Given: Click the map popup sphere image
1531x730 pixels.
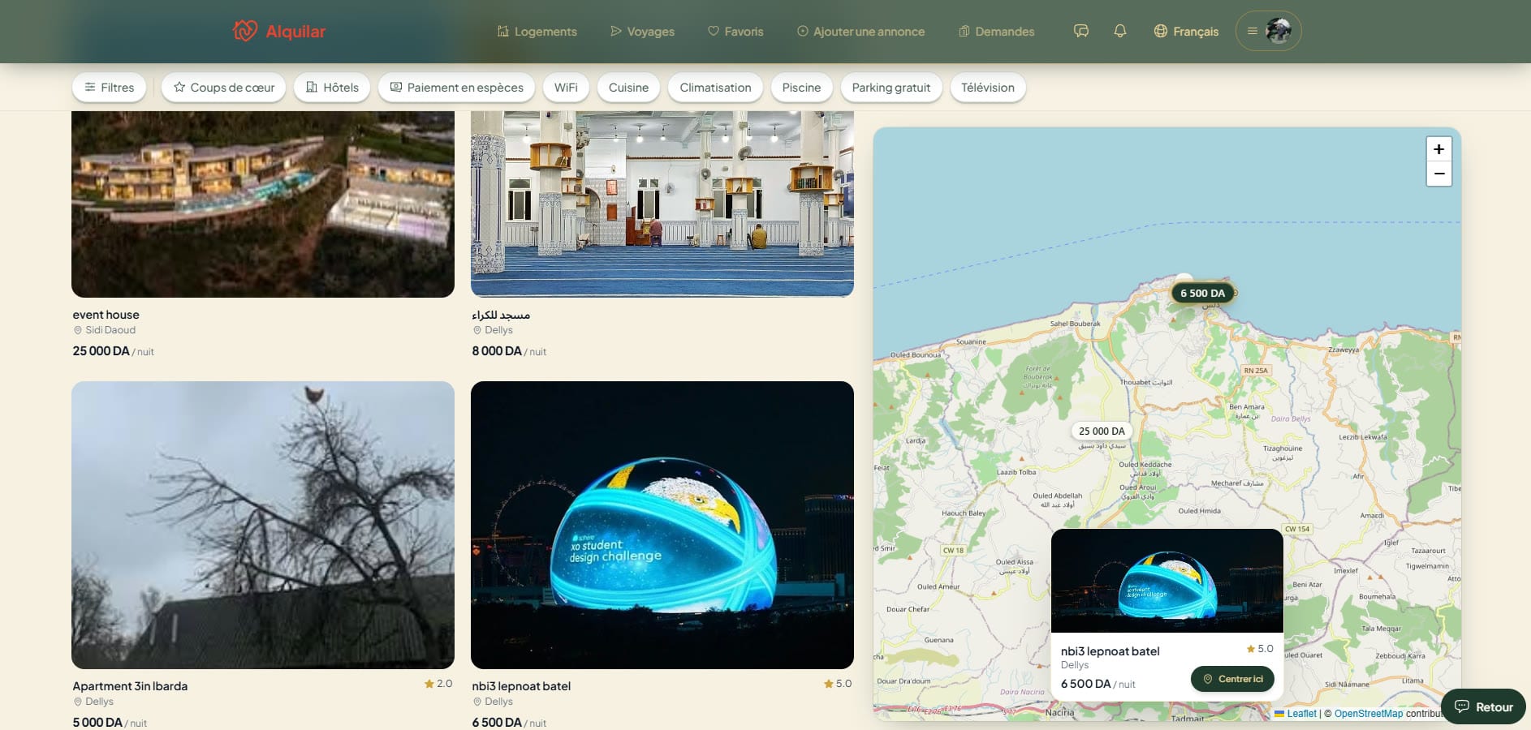Looking at the screenshot, I should [x=1167, y=581].
